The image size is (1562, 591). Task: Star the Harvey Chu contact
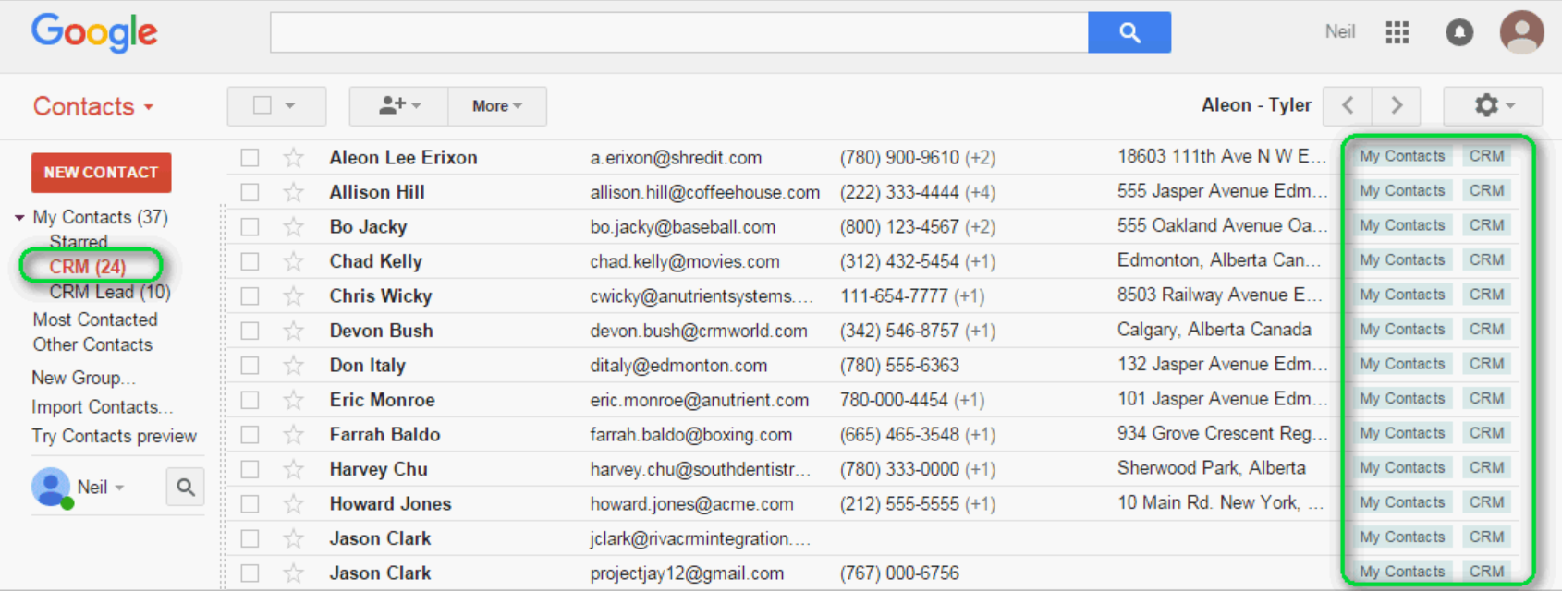(x=294, y=469)
